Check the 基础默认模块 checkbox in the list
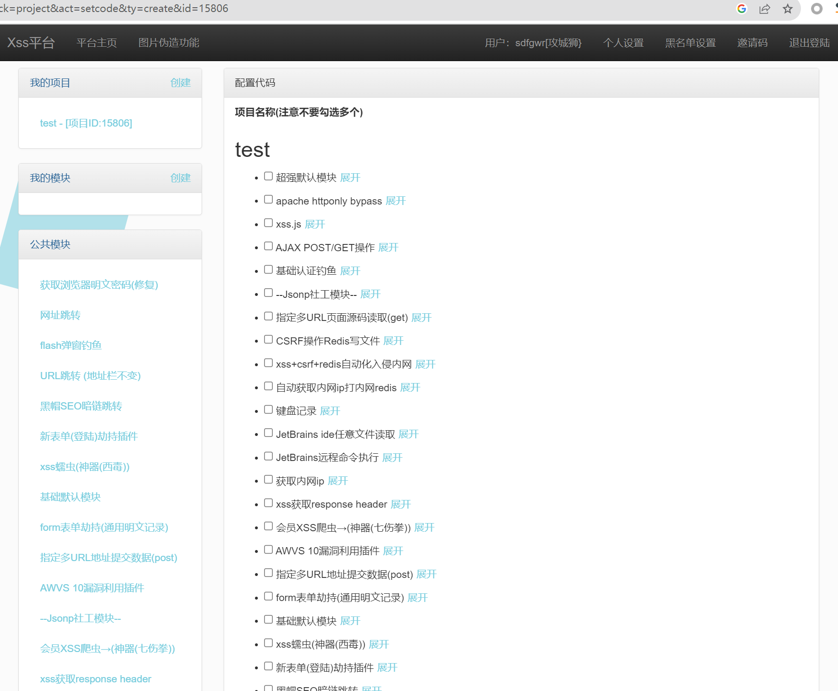Image resolution: width=838 pixels, height=691 pixels. [268, 620]
